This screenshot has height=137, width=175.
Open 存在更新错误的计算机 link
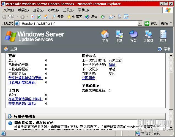[25, 99]
